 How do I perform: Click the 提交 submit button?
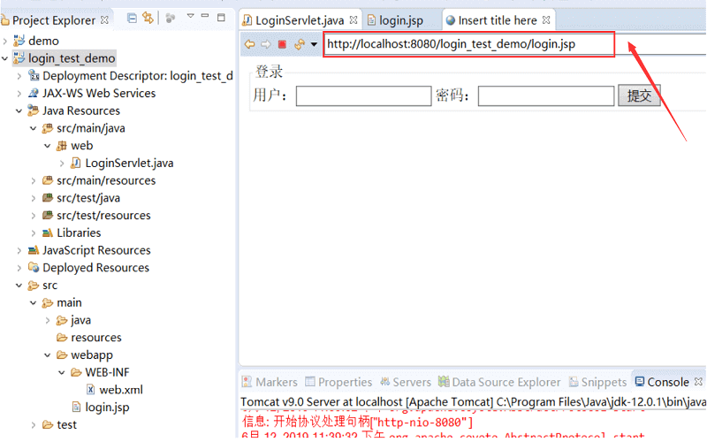tap(639, 95)
